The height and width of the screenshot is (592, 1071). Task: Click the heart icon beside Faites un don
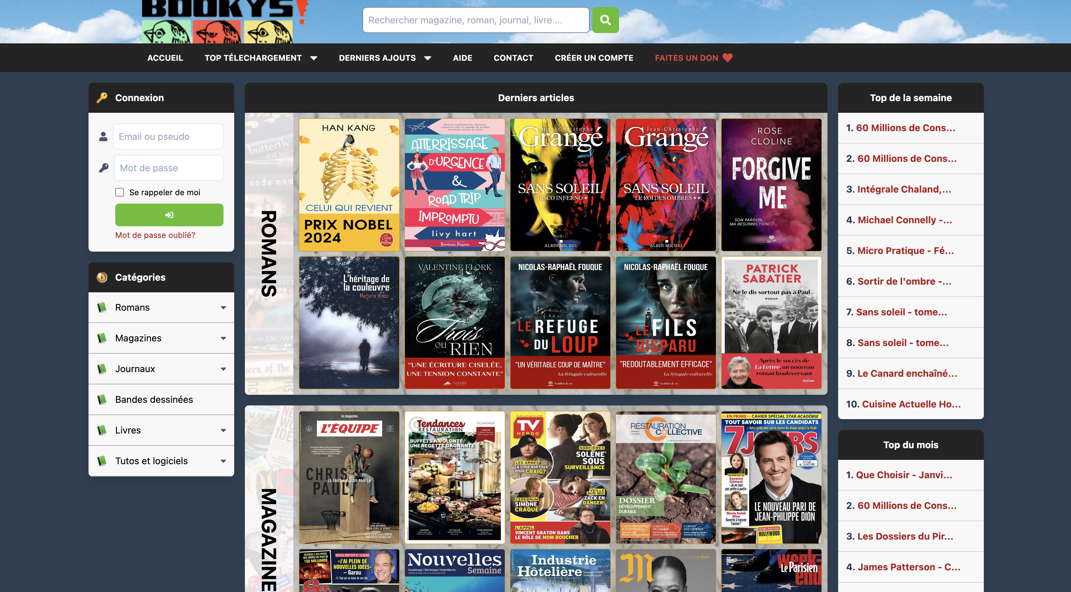point(728,58)
